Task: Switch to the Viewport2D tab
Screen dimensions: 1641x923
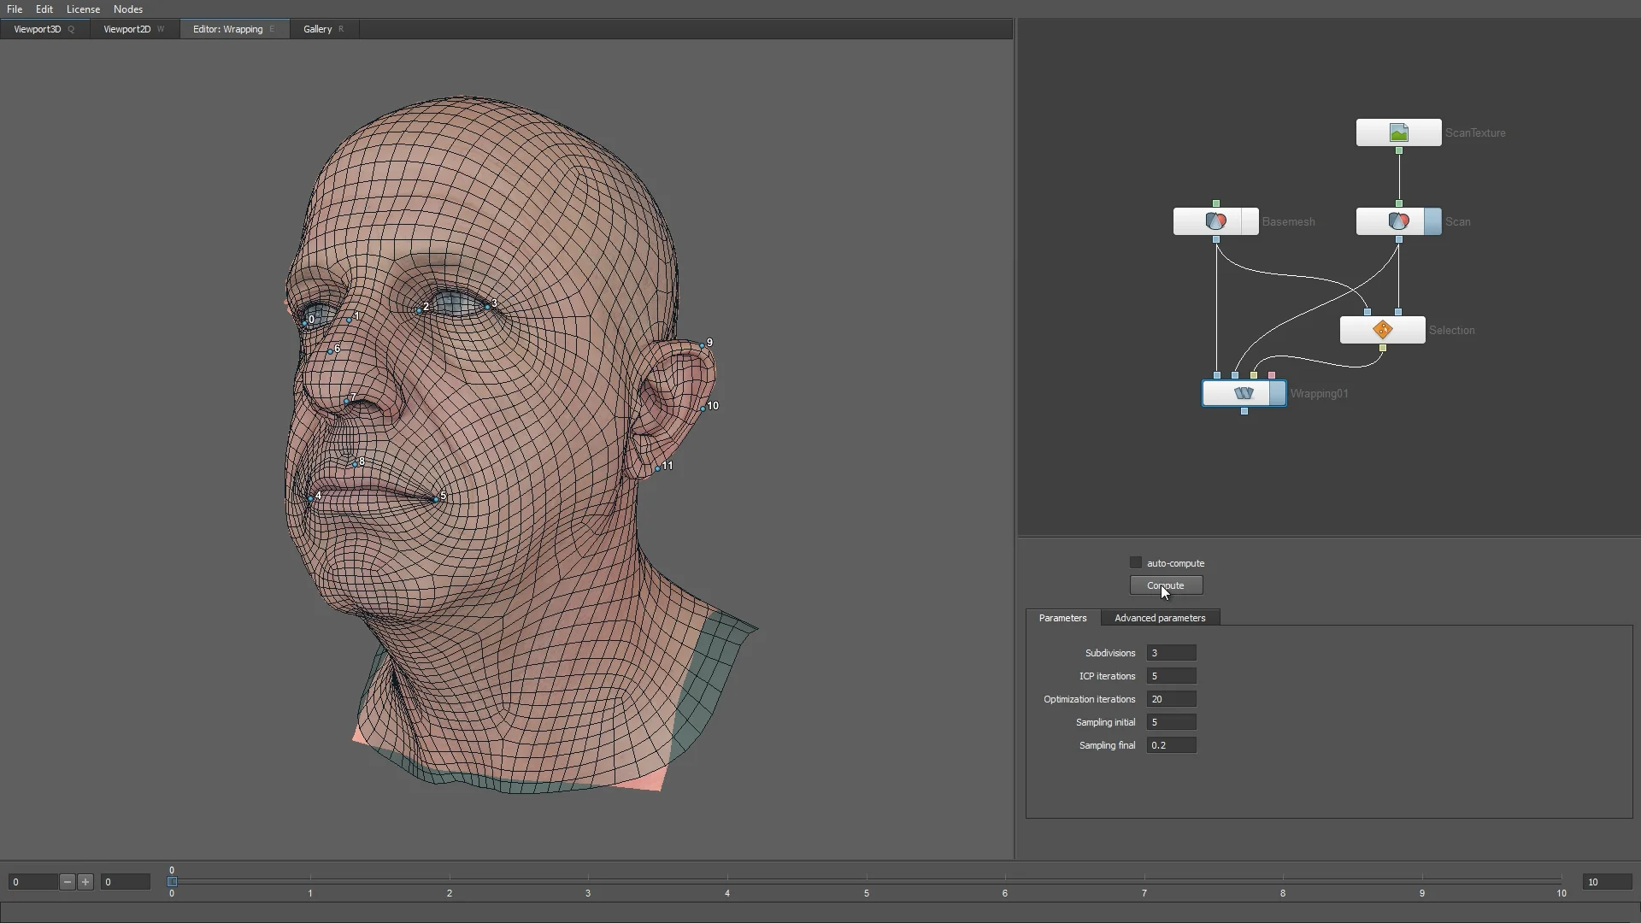Action: 126,29
